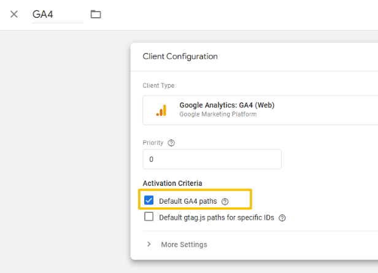The height and width of the screenshot is (273, 378).
Task: Show help for Default GA4 paths
Action: 225,201
